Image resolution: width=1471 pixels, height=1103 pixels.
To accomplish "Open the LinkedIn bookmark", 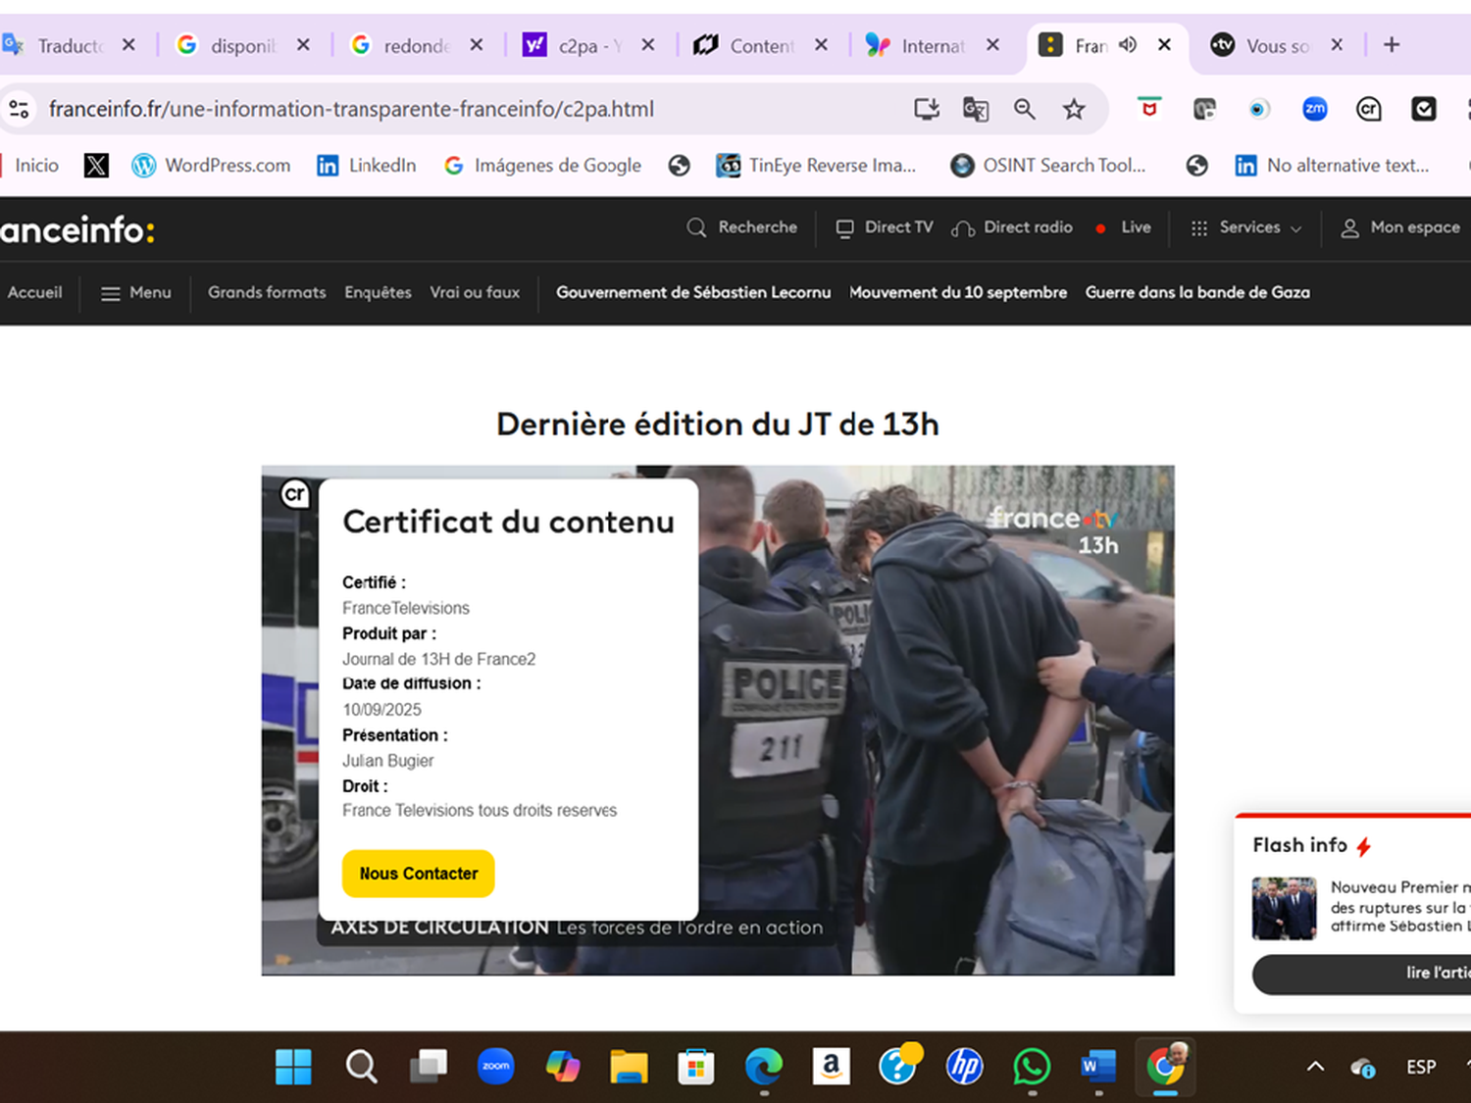I will (367, 166).
